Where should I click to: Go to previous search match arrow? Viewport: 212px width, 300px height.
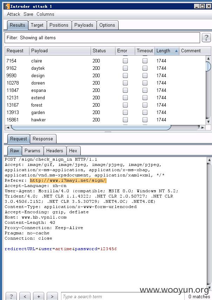(x=25, y=296)
